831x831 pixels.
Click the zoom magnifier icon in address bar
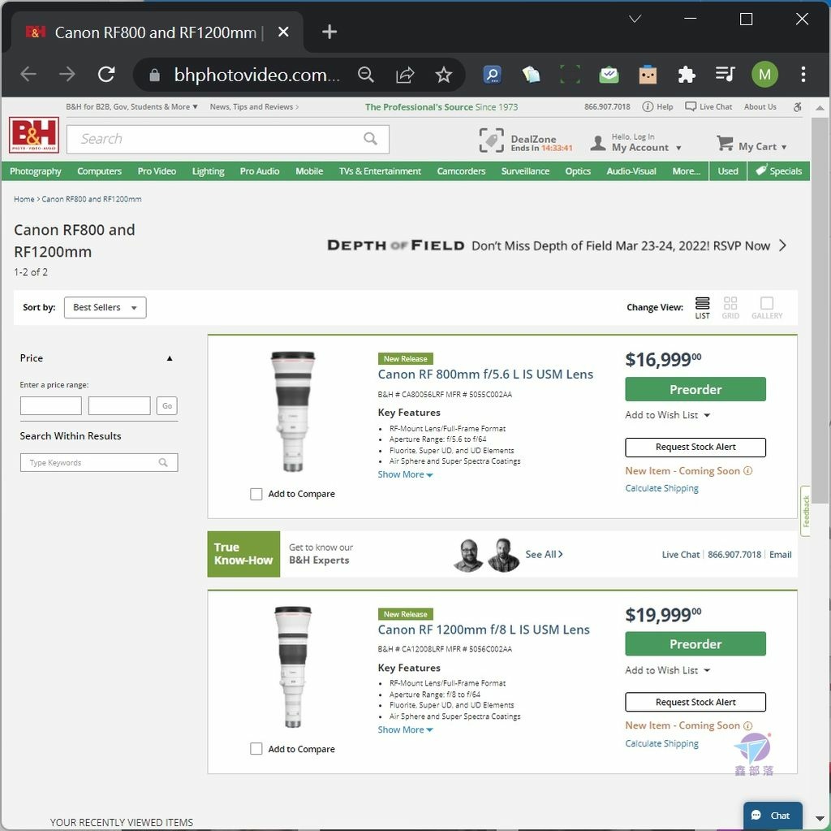(x=366, y=75)
